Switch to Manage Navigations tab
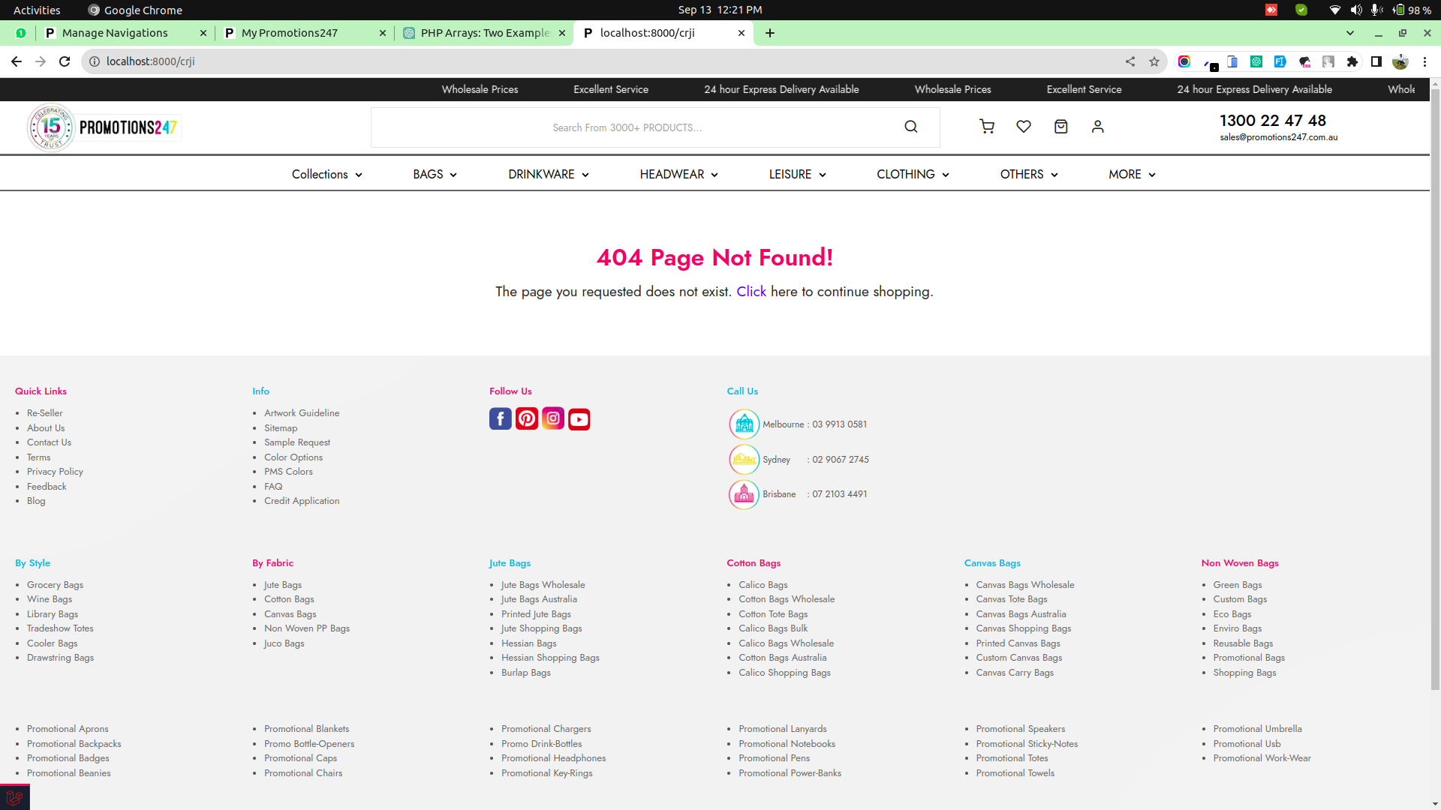This screenshot has width=1441, height=810. coord(115,33)
